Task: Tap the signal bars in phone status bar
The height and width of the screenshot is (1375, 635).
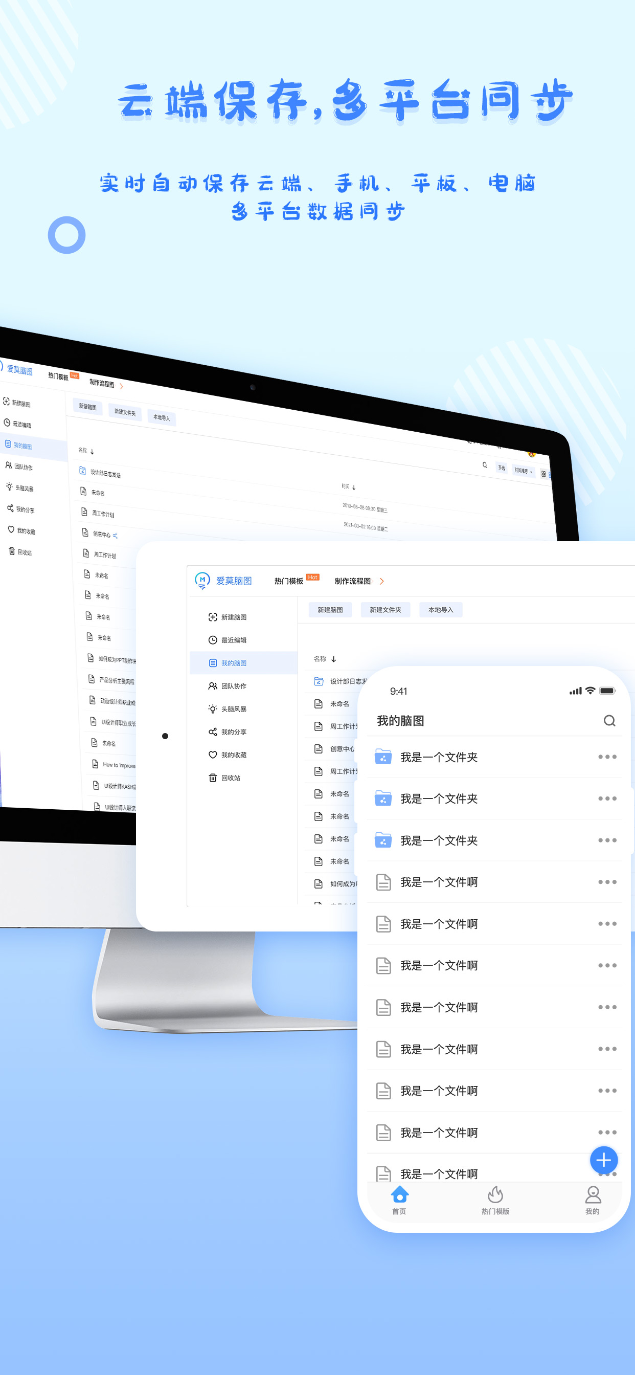Action: pos(575,691)
